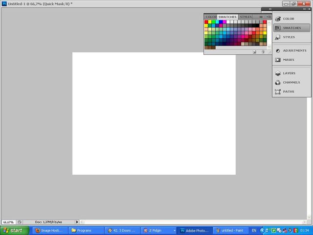The image size is (313, 235).
Task: Switch to the Styles tab
Action: click(246, 17)
